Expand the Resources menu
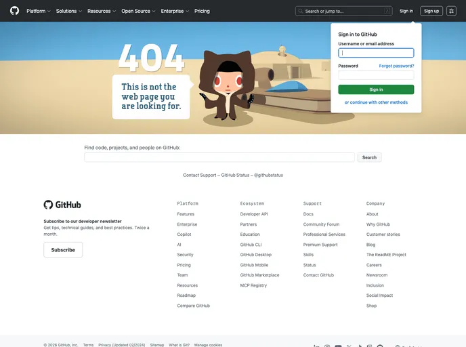 102,11
